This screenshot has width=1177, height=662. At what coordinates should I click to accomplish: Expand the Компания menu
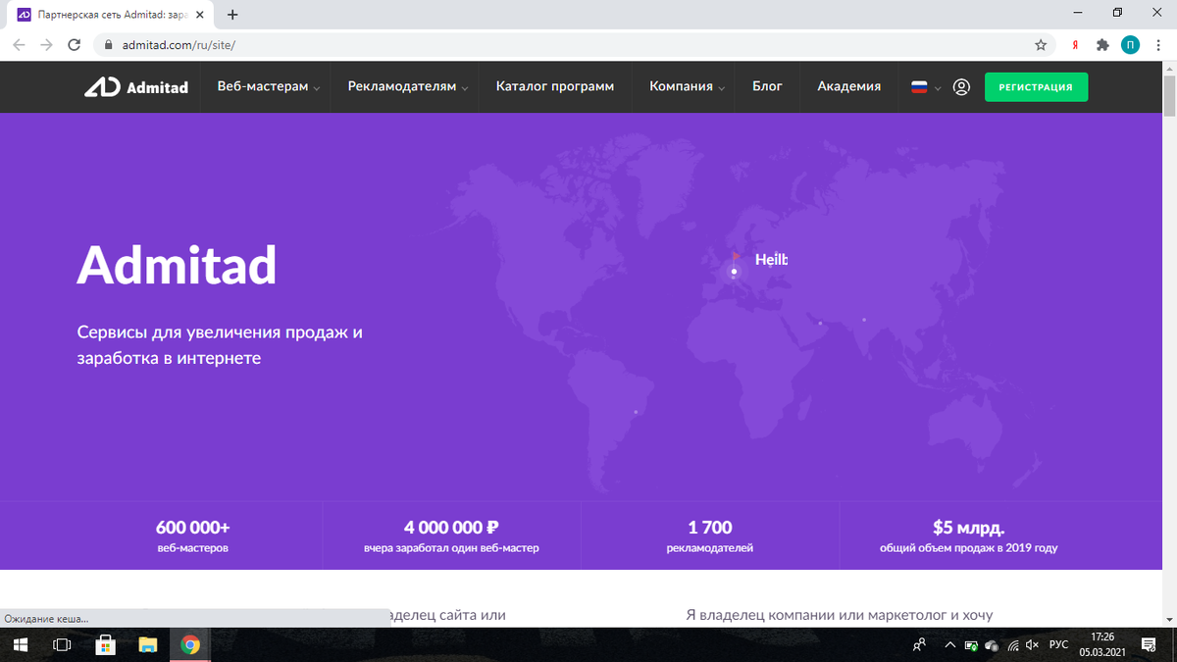687,86
